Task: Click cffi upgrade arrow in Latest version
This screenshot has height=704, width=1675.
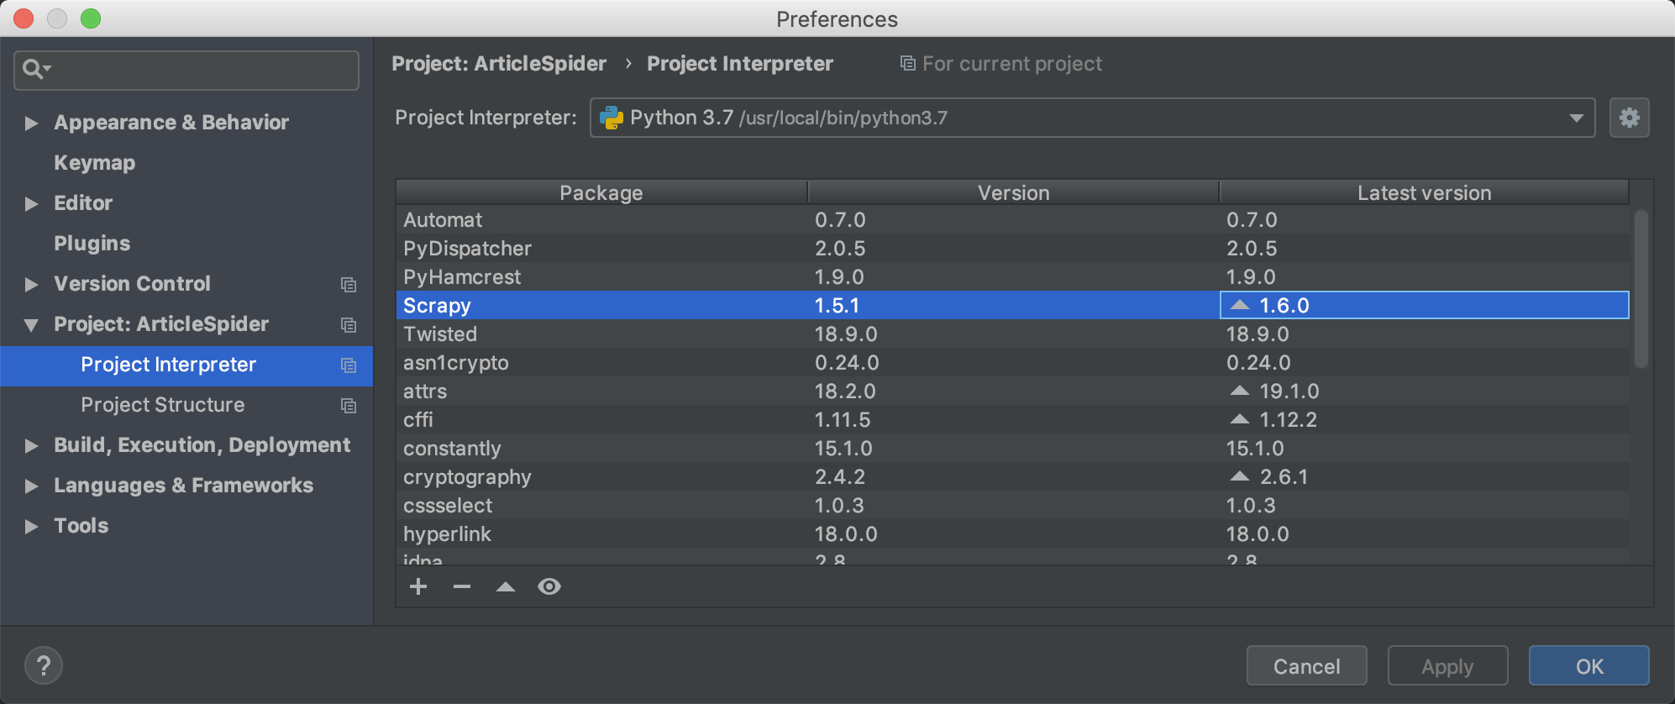Action: (x=1240, y=419)
